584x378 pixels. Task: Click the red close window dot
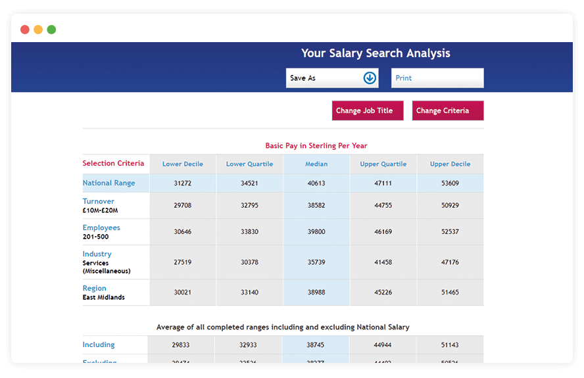click(25, 30)
